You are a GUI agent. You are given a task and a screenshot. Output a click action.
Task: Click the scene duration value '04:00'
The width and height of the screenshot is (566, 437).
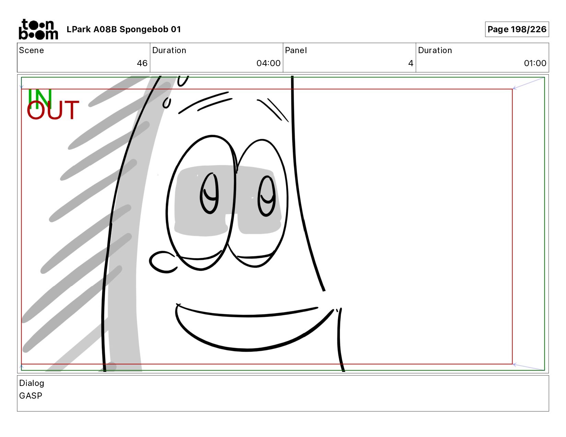point(268,63)
